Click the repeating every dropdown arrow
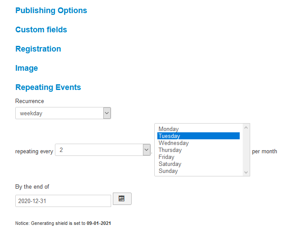 pos(147,150)
